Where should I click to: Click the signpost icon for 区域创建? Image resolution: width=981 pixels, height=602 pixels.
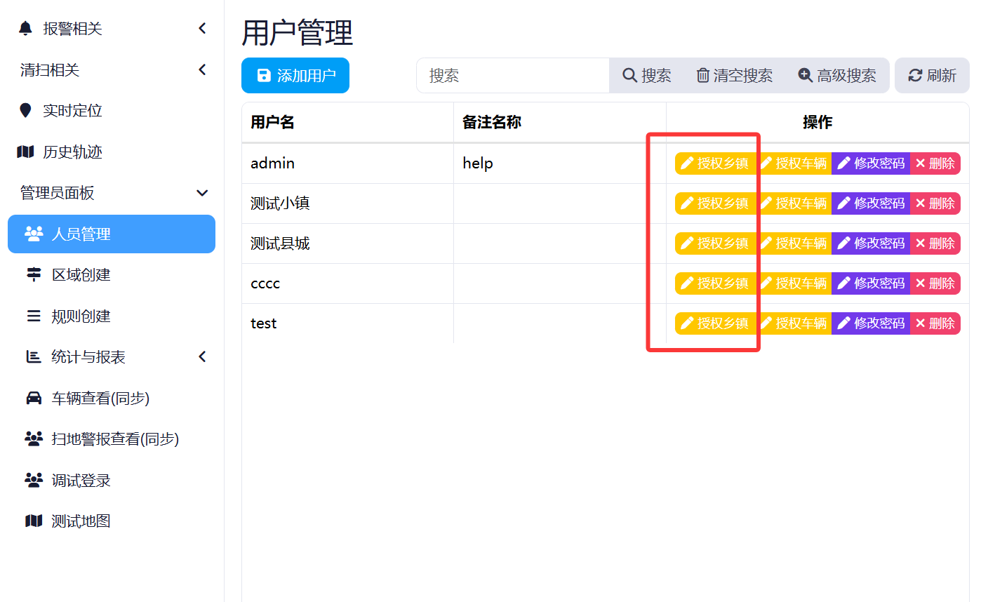(34, 275)
